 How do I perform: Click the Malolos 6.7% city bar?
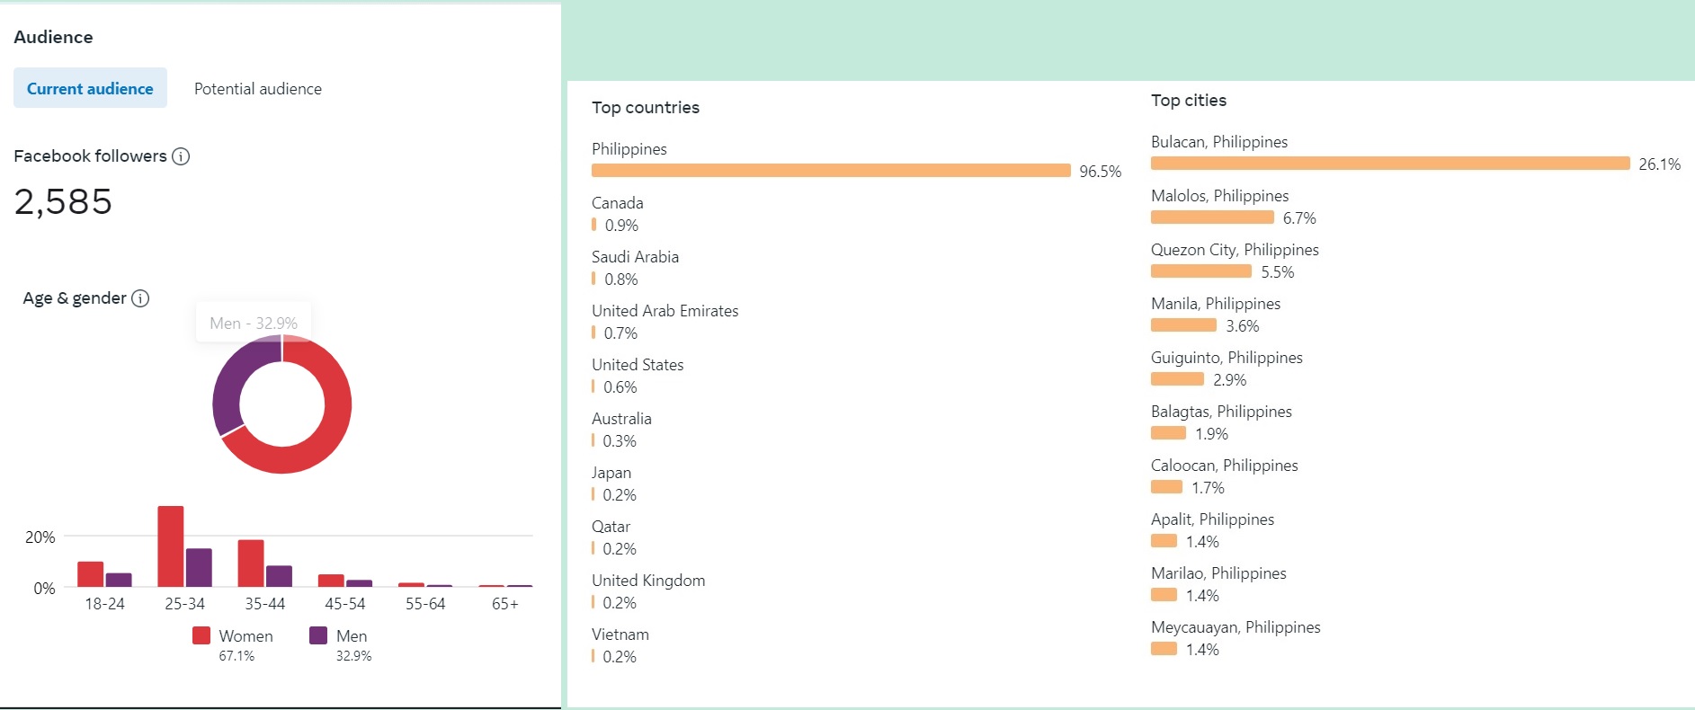pyautogui.click(x=1212, y=217)
